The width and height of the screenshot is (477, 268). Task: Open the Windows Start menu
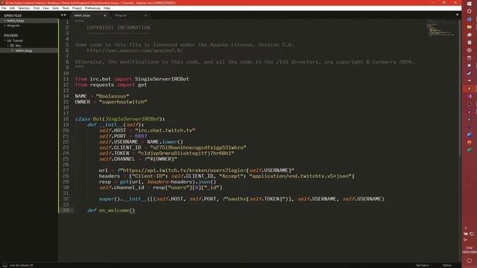(x=469, y=3)
